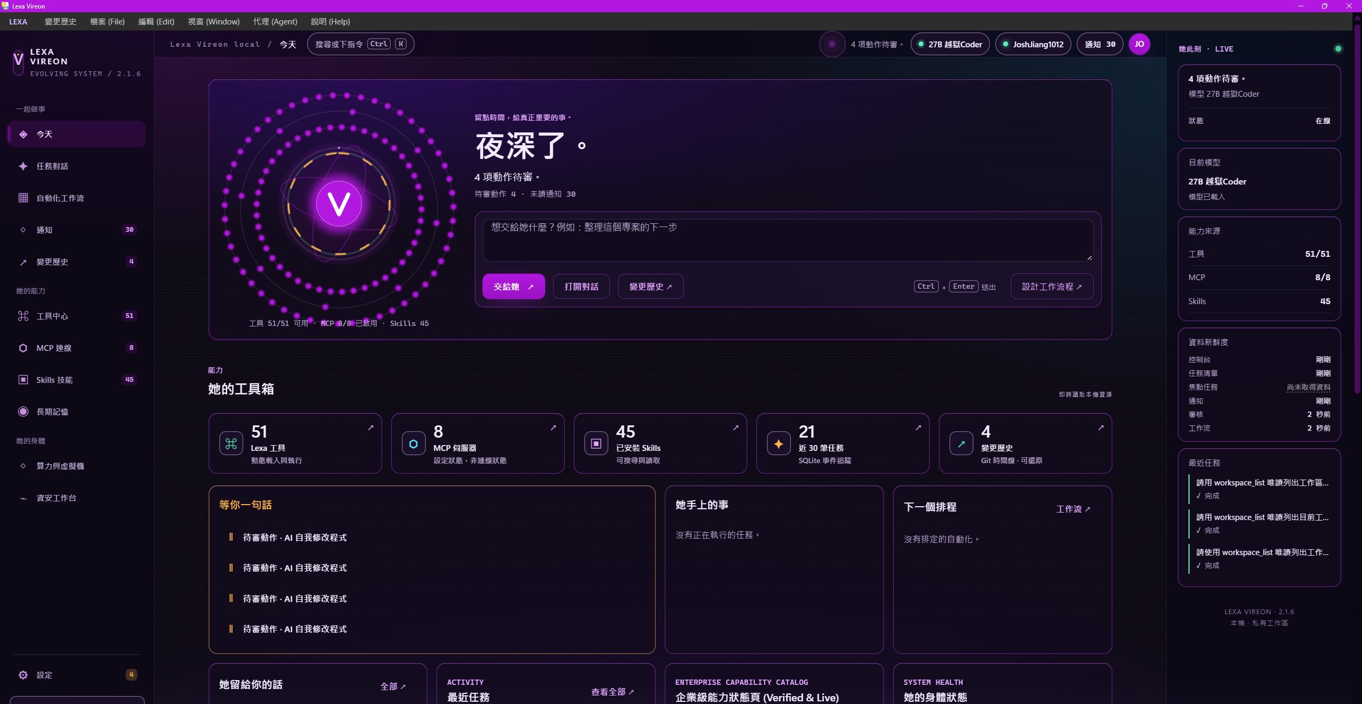Open the LEXA menu

tap(18, 22)
